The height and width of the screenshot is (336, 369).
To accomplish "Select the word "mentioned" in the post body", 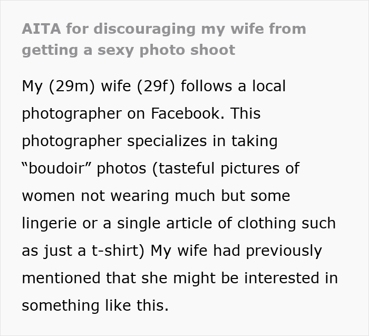I will coord(61,278).
